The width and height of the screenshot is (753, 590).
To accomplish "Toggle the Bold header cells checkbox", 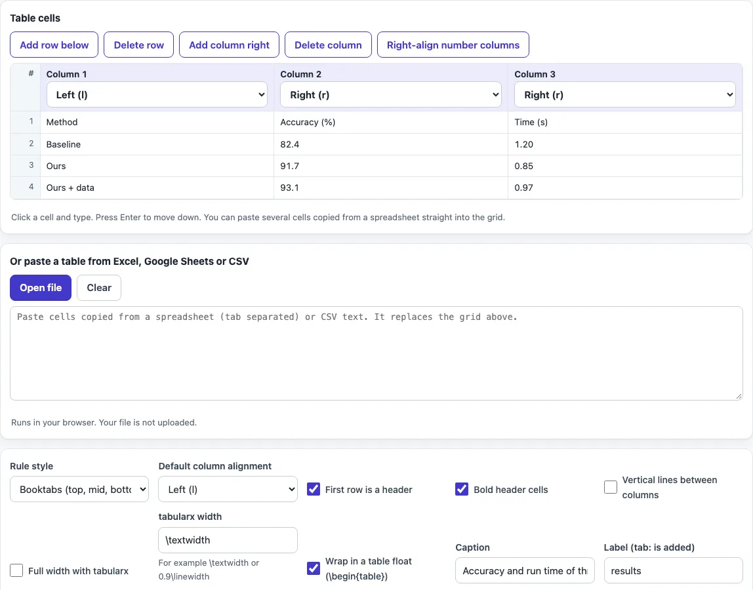I will [462, 489].
